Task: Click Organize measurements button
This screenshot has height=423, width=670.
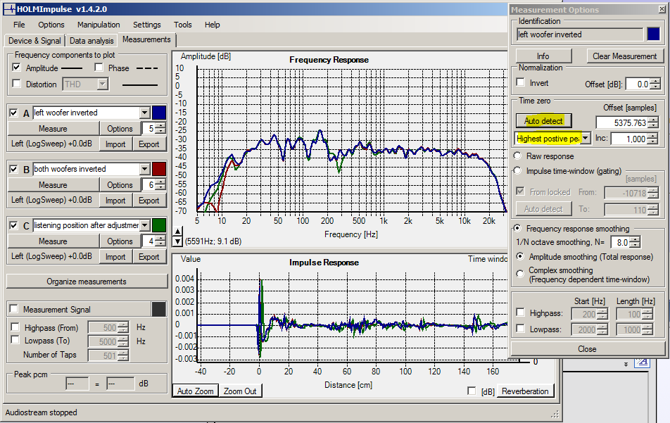Action: pos(87,282)
